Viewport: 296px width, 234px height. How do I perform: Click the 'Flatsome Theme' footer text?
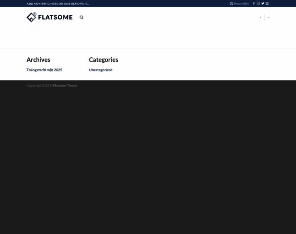pos(65,85)
